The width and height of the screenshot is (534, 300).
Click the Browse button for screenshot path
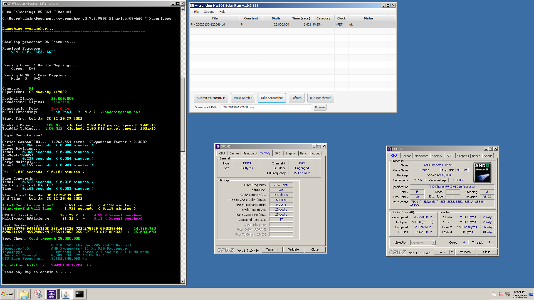[x=320, y=107]
